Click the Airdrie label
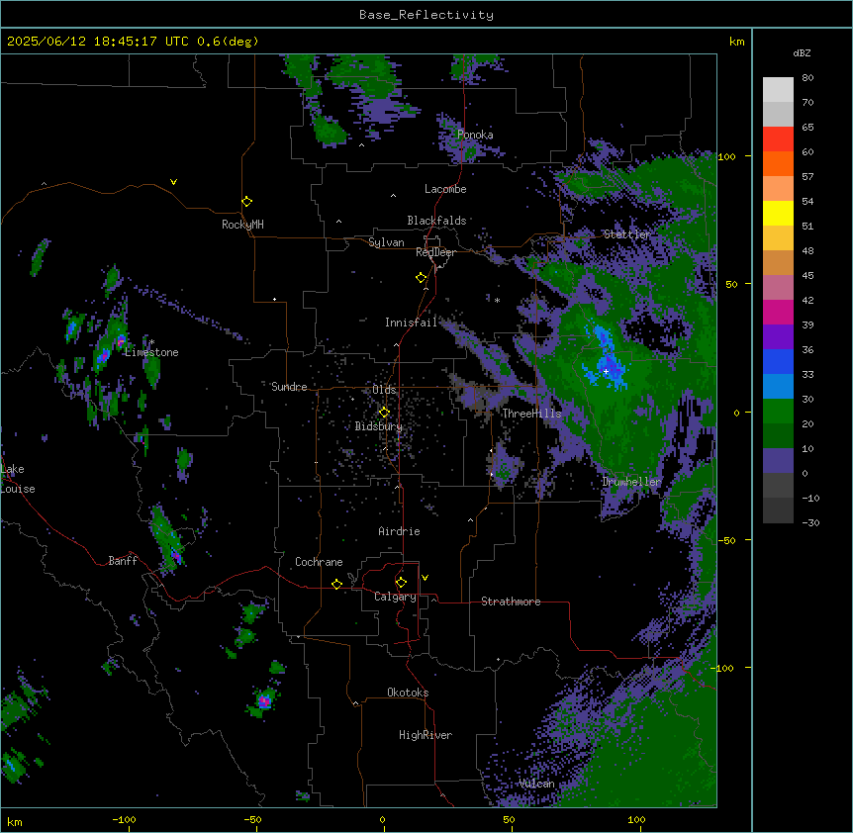Image resolution: width=853 pixels, height=833 pixels. pyautogui.click(x=399, y=531)
